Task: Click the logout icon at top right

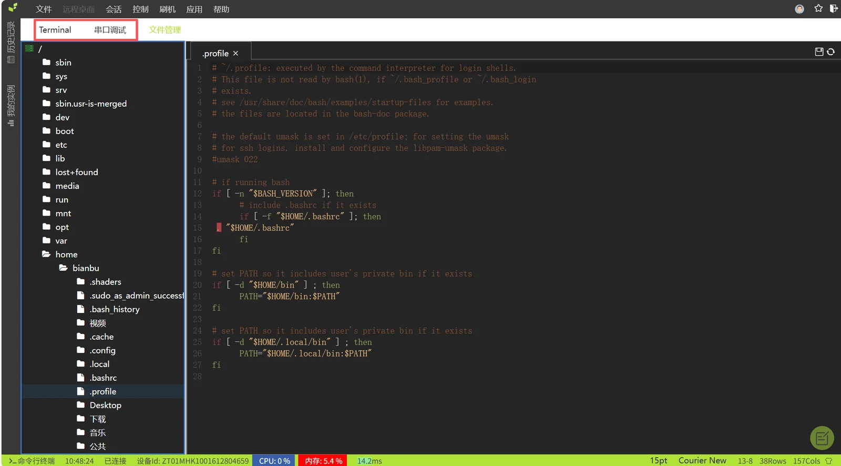Action: (834, 8)
